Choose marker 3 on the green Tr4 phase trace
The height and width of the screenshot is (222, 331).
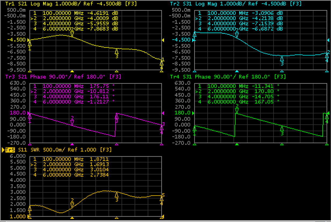[282, 130]
